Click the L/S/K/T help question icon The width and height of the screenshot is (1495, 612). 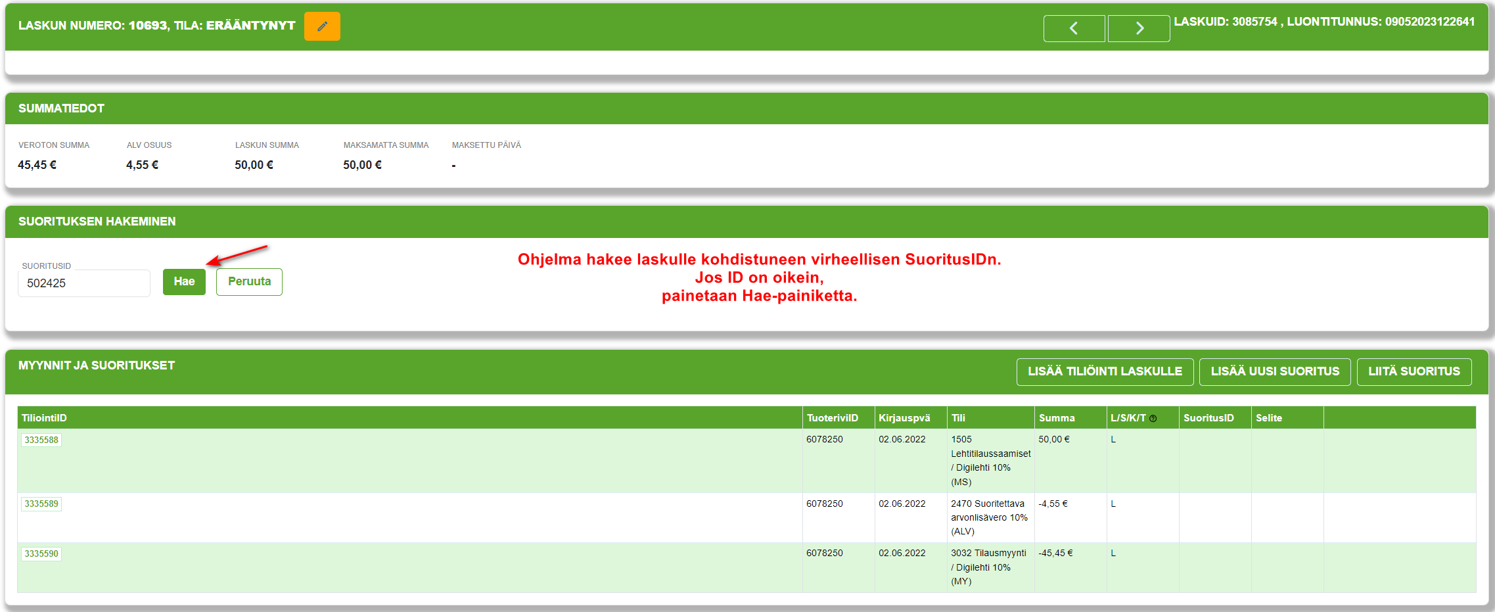tap(1153, 418)
